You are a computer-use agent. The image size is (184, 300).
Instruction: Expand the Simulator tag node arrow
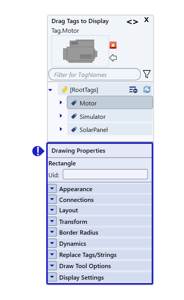pos(61,116)
